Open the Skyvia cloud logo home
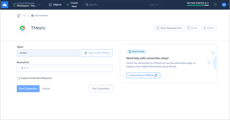 tap(5, 5)
